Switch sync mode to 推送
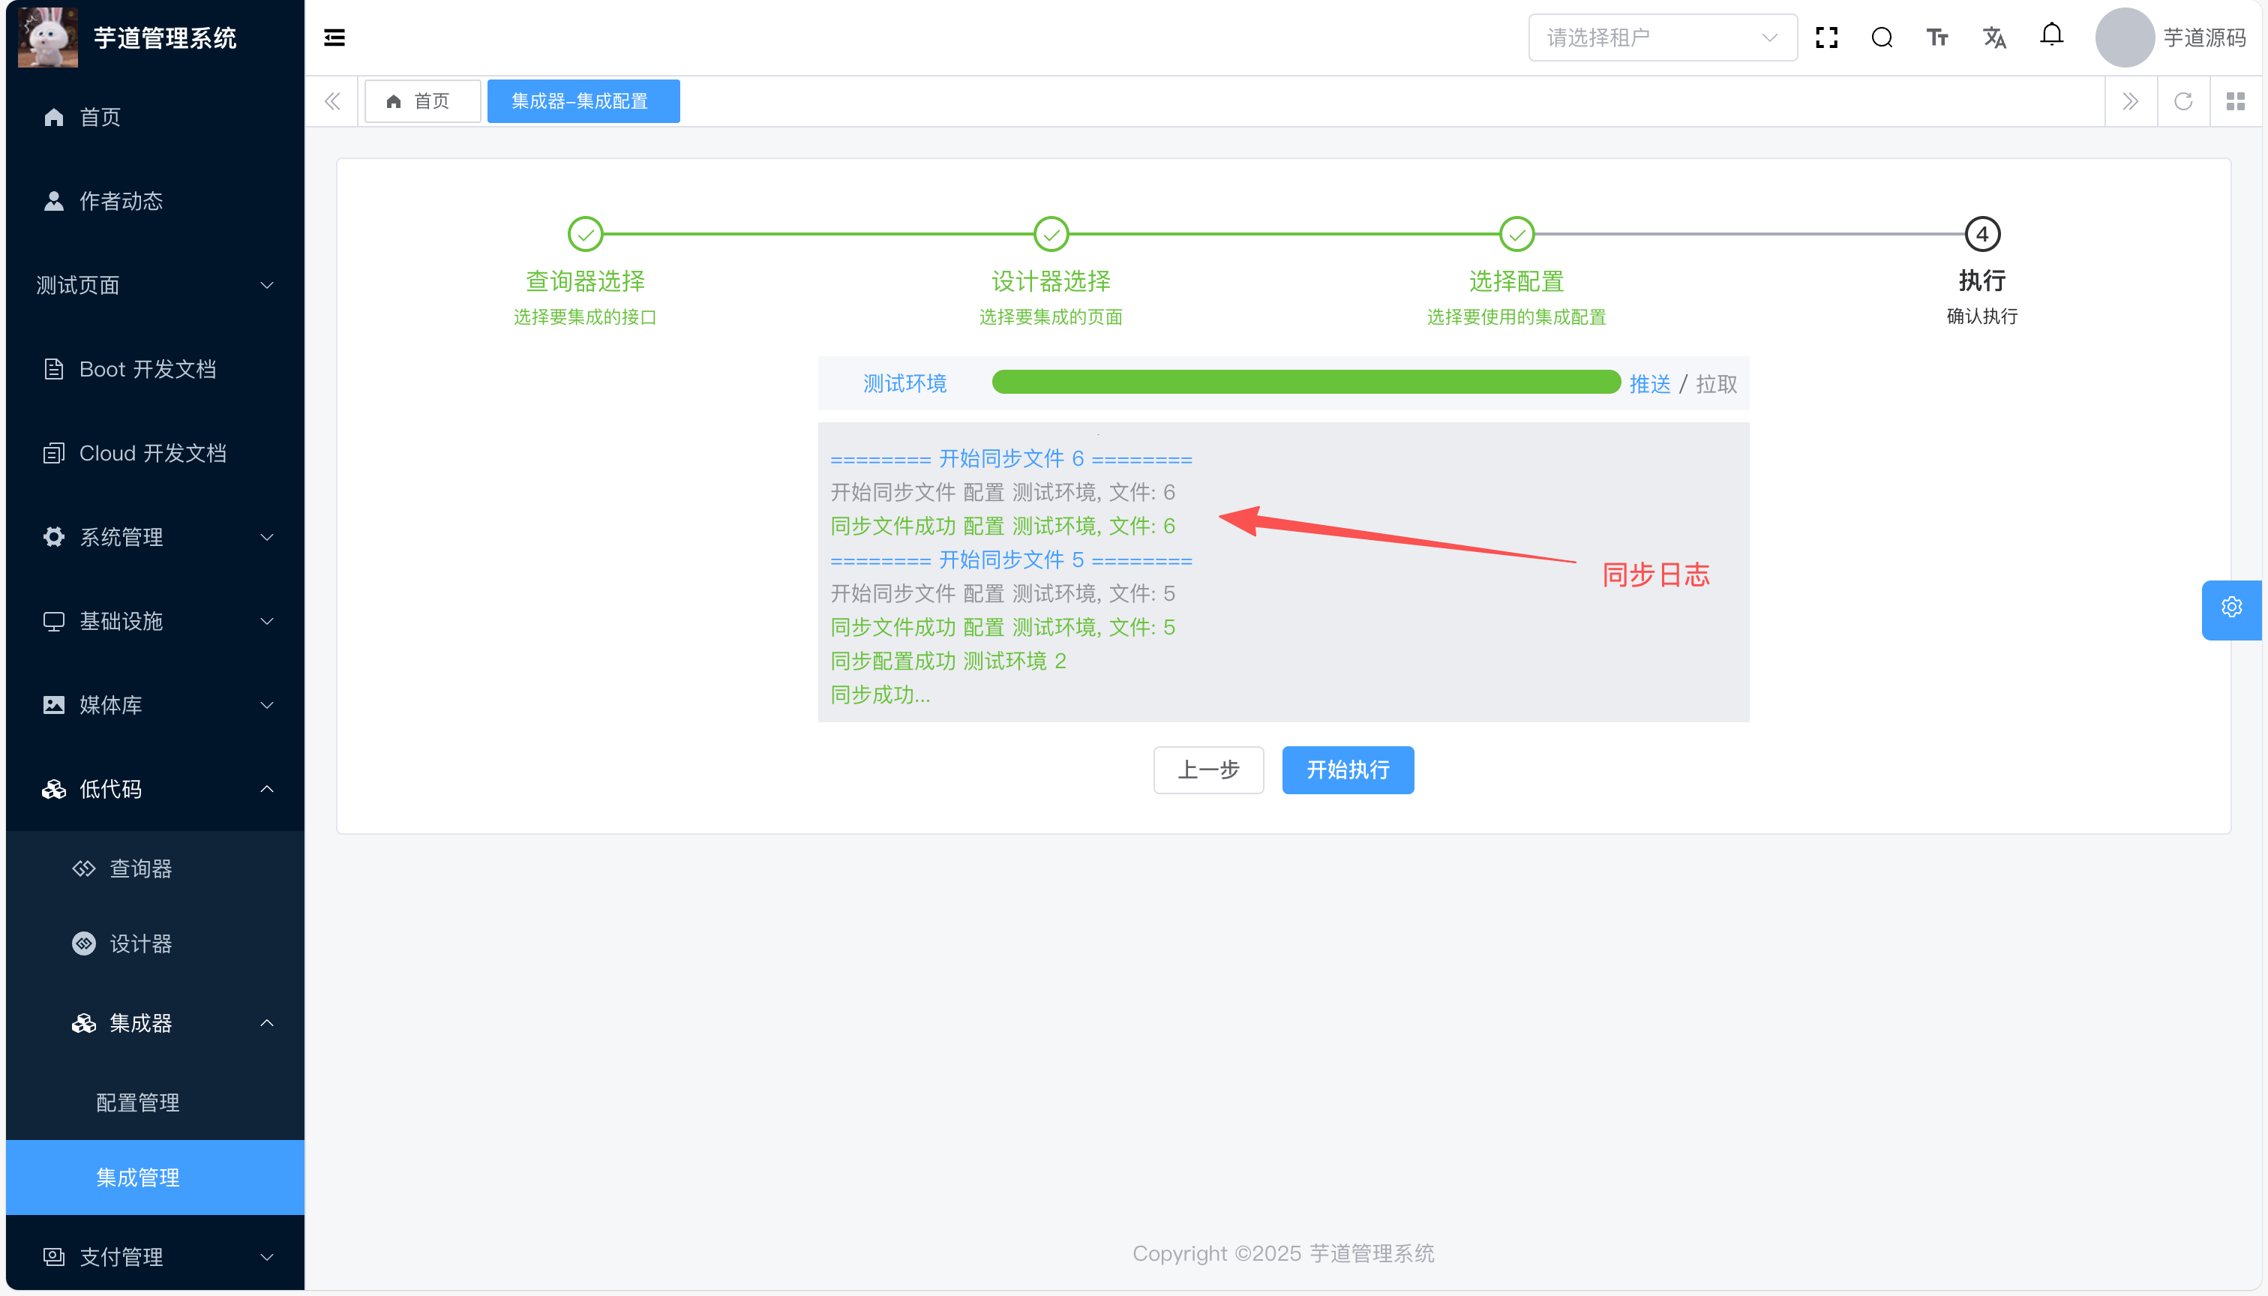 tap(1649, 384)
